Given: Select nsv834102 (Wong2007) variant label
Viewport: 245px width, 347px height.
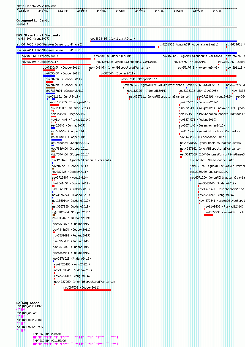Looking at the screenshot, I should tap(33, 39).
